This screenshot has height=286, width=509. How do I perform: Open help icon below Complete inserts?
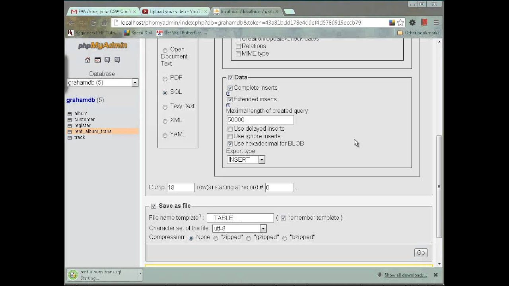tap(228, 94)
